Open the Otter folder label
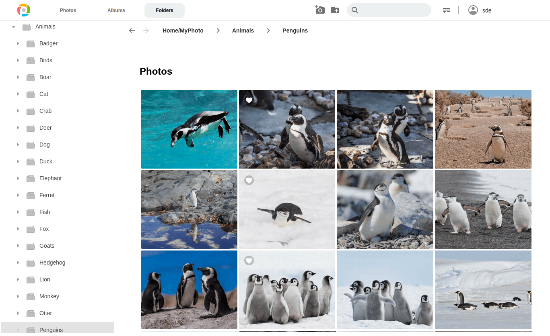Screen dimensions: 550x336 46,313
